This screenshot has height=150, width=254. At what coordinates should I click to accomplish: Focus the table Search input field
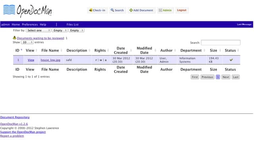[221, 42]
